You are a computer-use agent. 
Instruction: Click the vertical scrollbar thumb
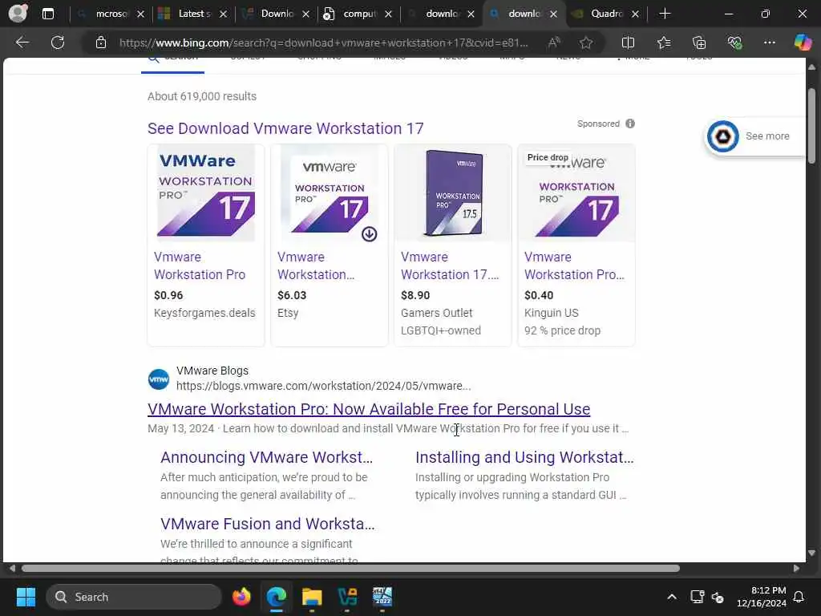pyautogui.click(x=811, y=126)
